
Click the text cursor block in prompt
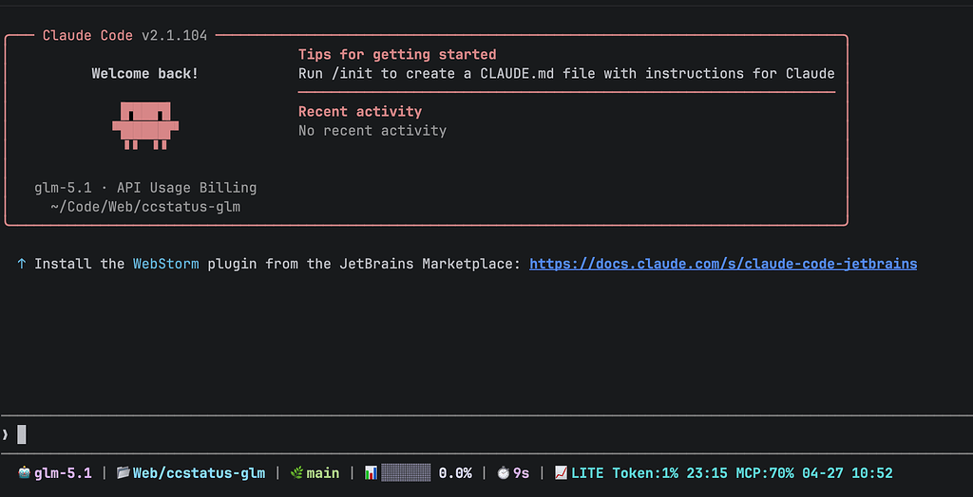(x=22, y=435)
